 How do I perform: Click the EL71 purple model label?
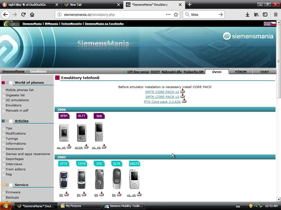pyautogui.click(x=82, y=116)
